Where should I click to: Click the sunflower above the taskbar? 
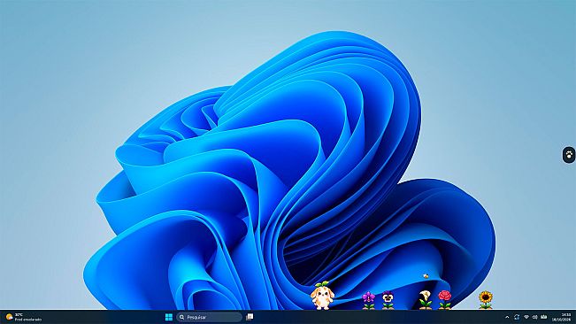[486, 300]
